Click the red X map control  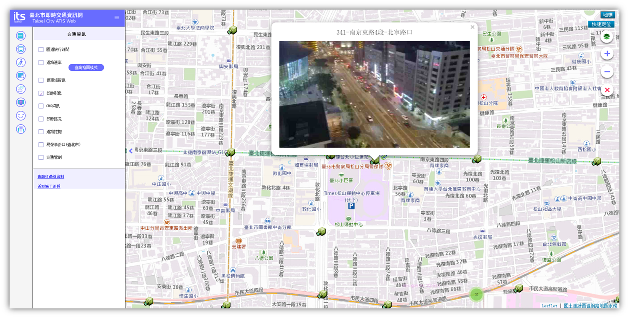point(607,90)
